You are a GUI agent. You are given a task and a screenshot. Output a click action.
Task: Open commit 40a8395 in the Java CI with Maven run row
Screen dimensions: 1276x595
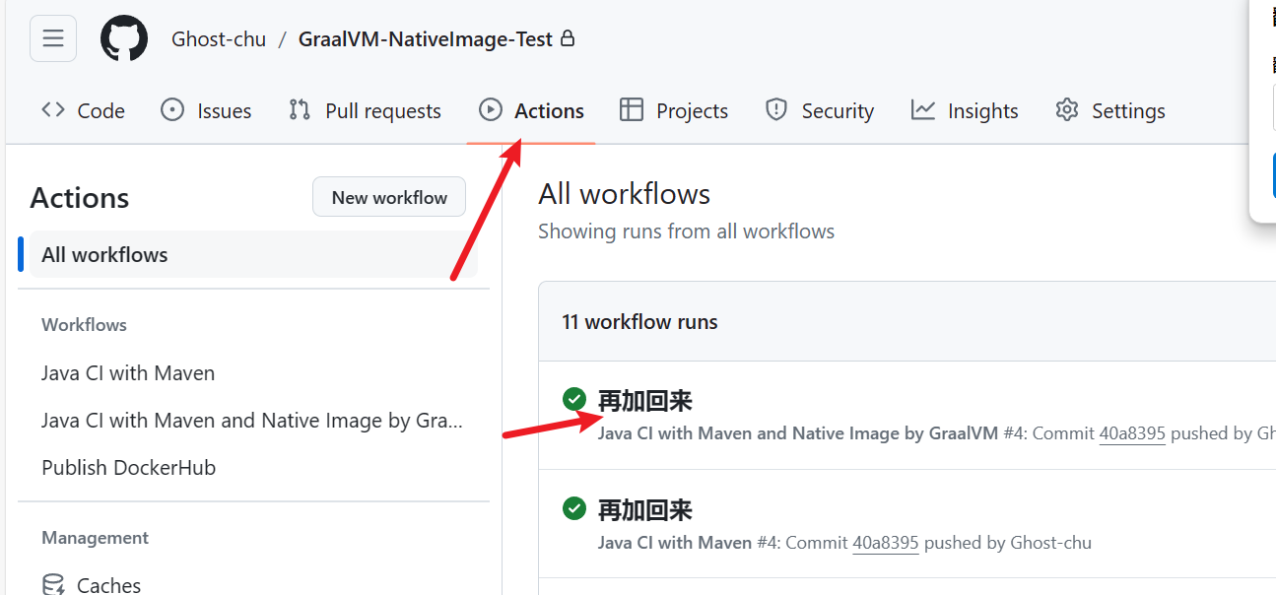tap(886, 543)
